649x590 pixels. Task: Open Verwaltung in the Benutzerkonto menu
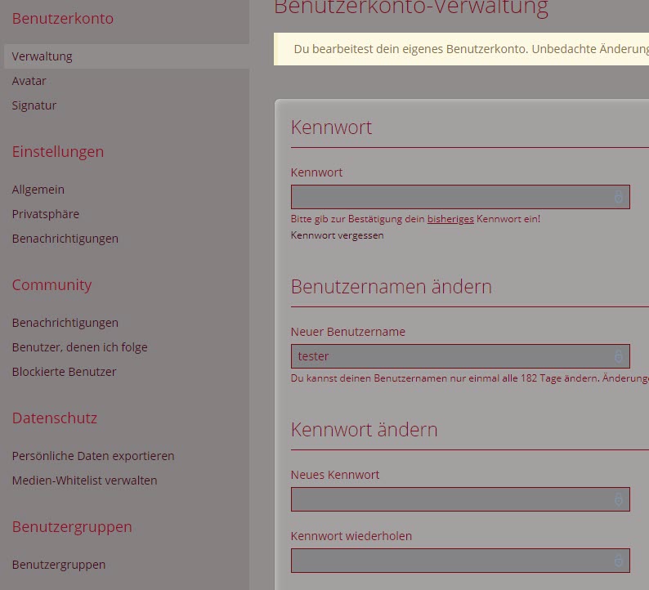click(43, 56)
